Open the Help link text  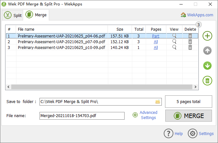coord(179,134)
